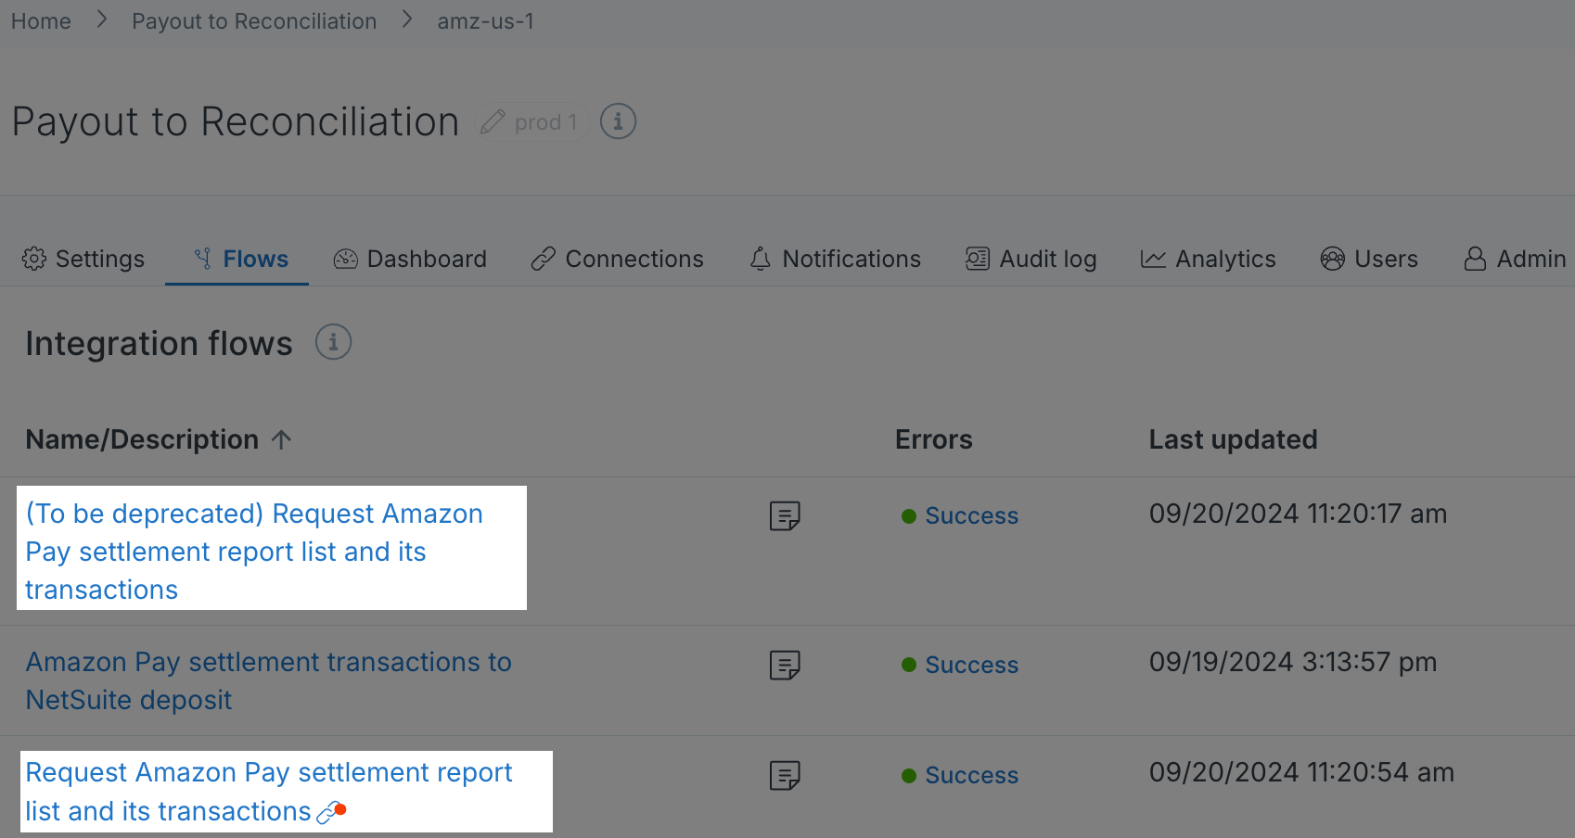This screenshot has height=838, width=1575.
Task: Go to Home in the breadcrumb
Action: 41,21
